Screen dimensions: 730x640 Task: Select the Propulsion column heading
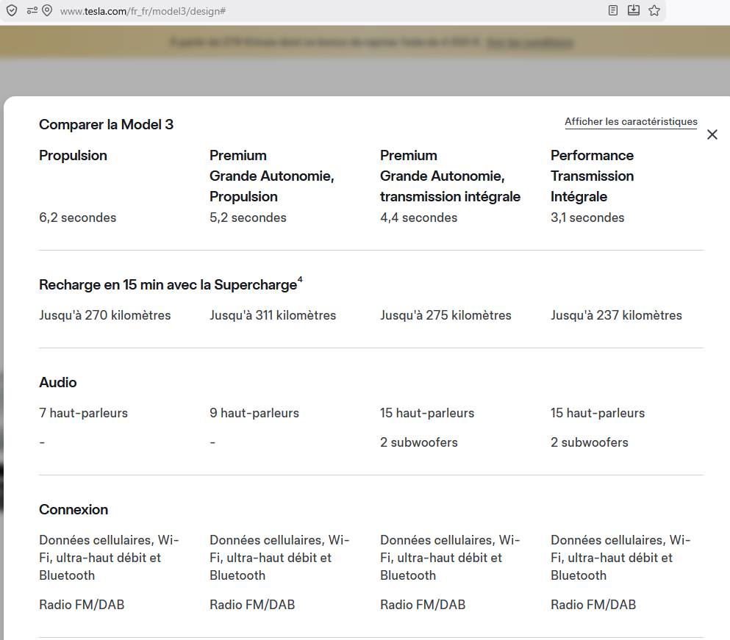click(73, 156)
